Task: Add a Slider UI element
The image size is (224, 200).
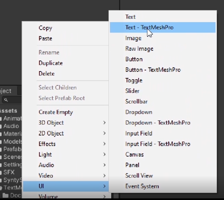Action: click(x=132, y=91)
